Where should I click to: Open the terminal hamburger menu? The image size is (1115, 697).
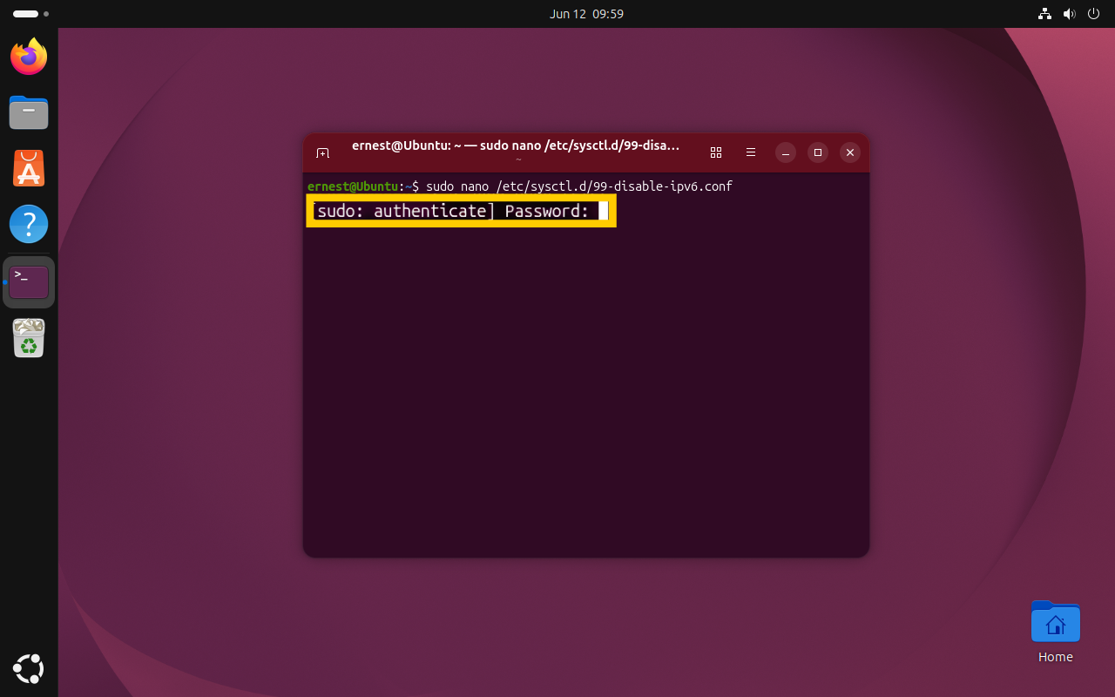pos(751,152)
